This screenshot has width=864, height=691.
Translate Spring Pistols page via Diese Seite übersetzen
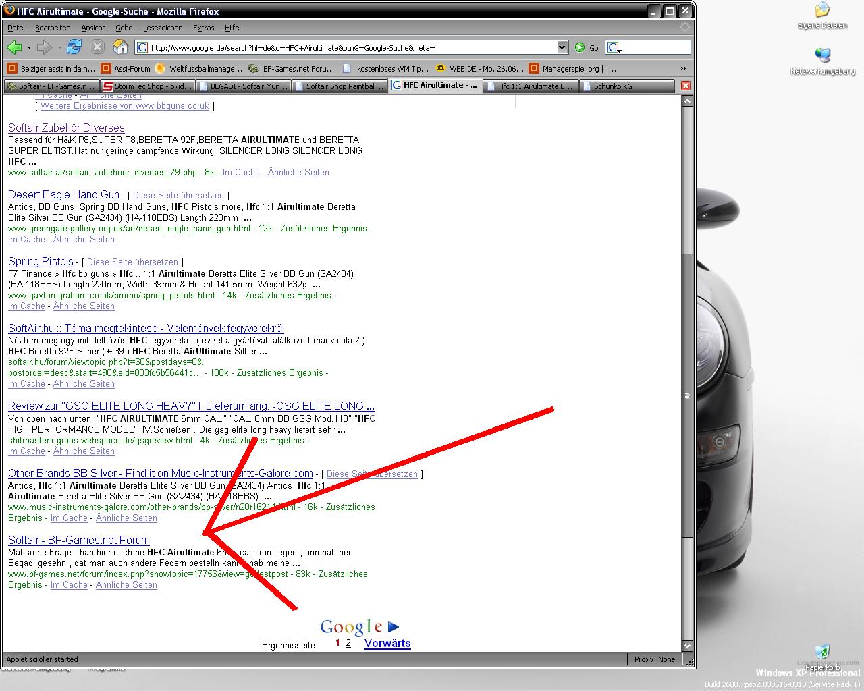(132, 262)
